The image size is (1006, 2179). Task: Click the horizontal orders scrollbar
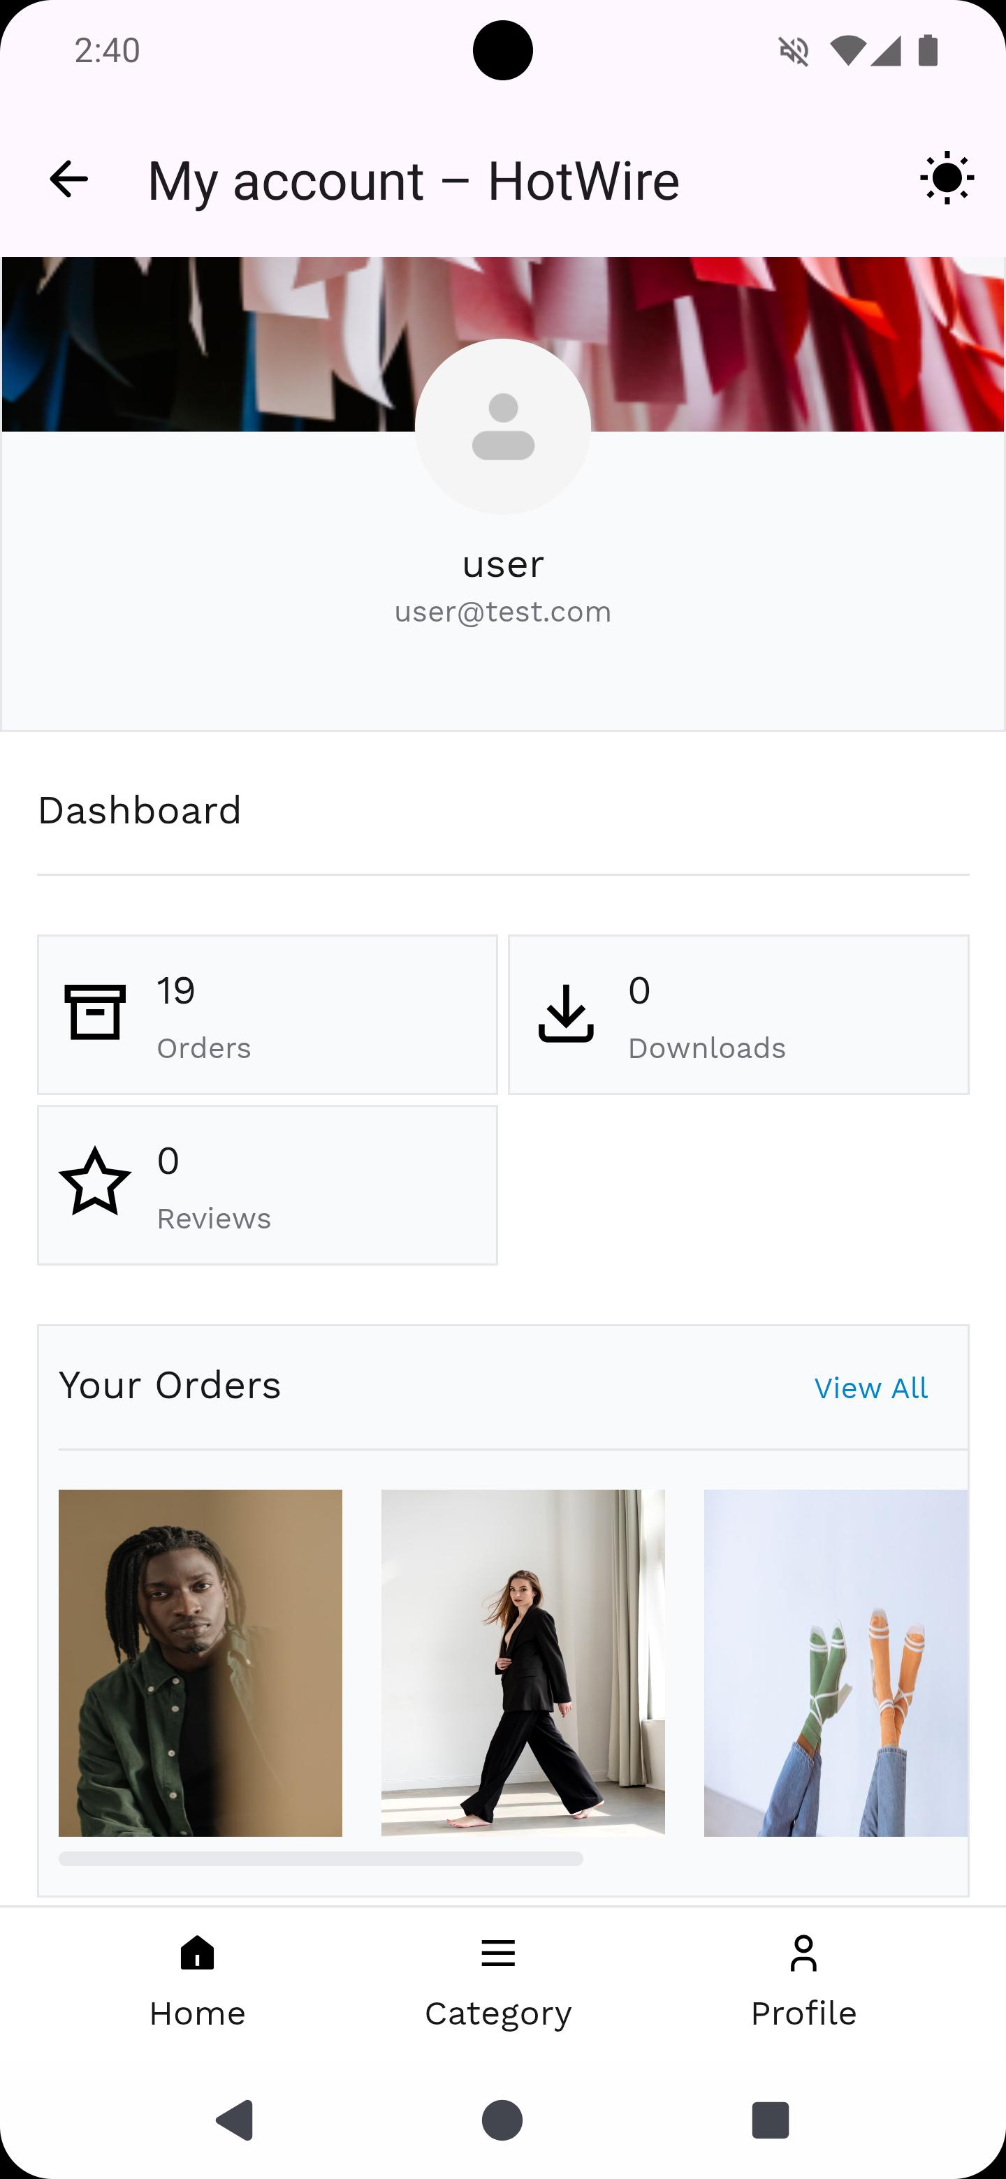pos(321,1858)
